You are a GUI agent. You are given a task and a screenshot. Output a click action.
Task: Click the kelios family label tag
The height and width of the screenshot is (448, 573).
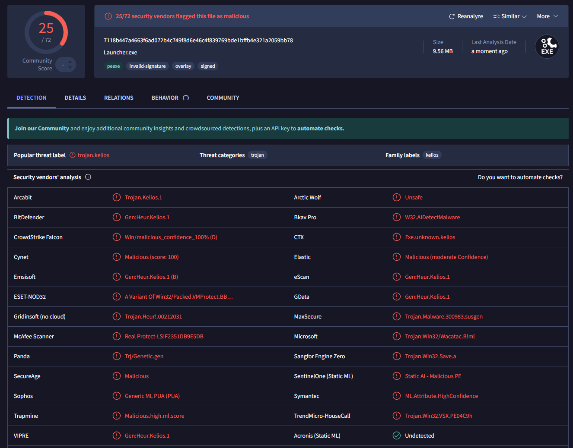tap(432, 155)
